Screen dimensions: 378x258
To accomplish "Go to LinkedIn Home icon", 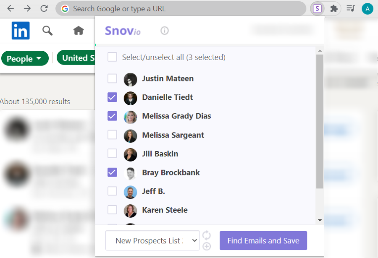I will (79, 31).
